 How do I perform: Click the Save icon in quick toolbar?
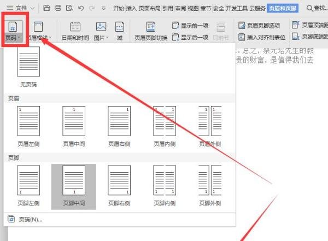46,8
